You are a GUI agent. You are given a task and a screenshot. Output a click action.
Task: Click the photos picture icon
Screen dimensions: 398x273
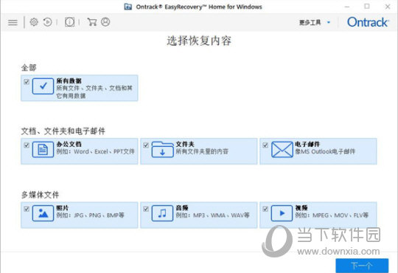[43, 213]
